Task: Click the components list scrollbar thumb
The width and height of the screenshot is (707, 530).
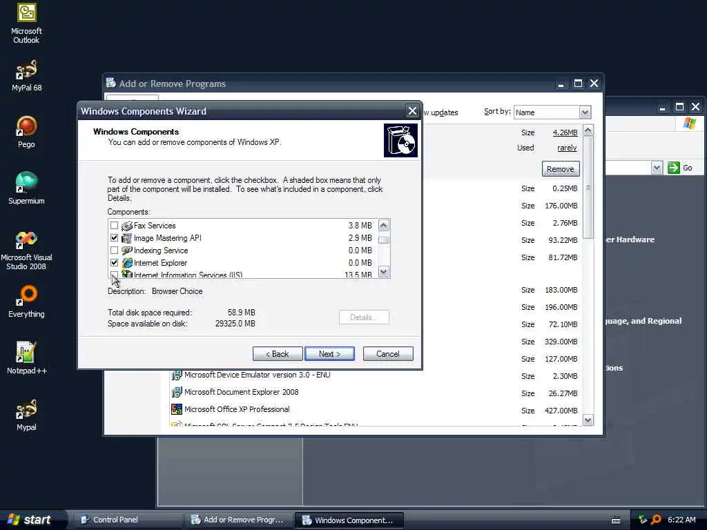Action: (x=384, y=240)
